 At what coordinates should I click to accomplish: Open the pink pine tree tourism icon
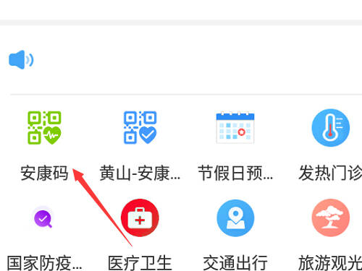[x=331, y=218]
